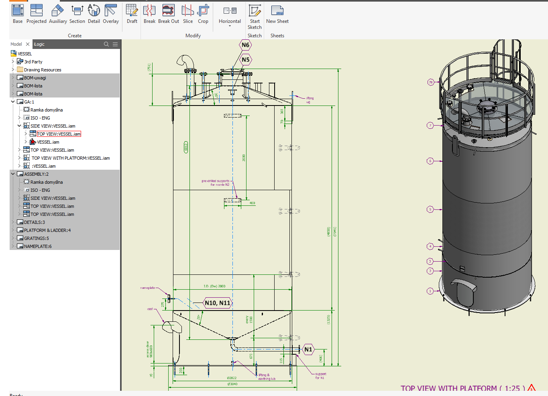The image size is (548, 396).
Task: Select the Overlay view tool
Action: 111,14
